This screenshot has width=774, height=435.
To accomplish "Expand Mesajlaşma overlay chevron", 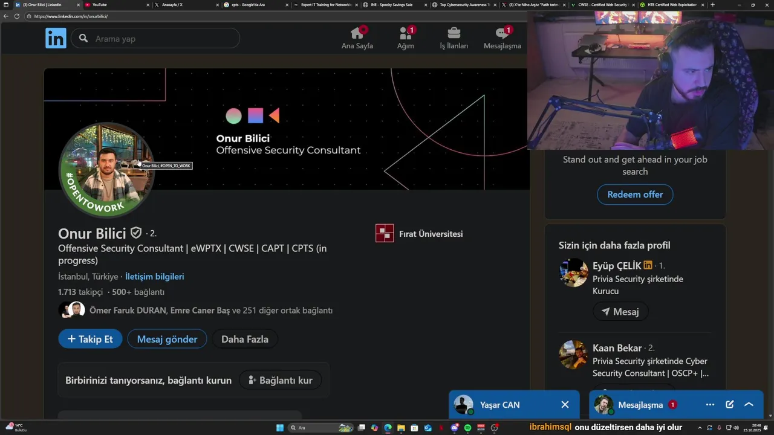I will click(749, 405).
